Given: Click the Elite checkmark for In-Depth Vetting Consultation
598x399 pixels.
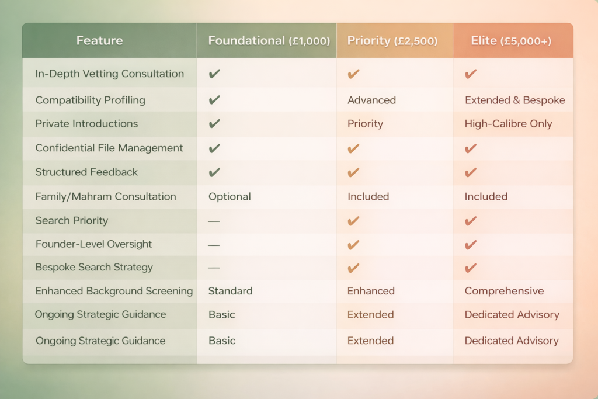Looking at the screenshot, I should 471,74.
